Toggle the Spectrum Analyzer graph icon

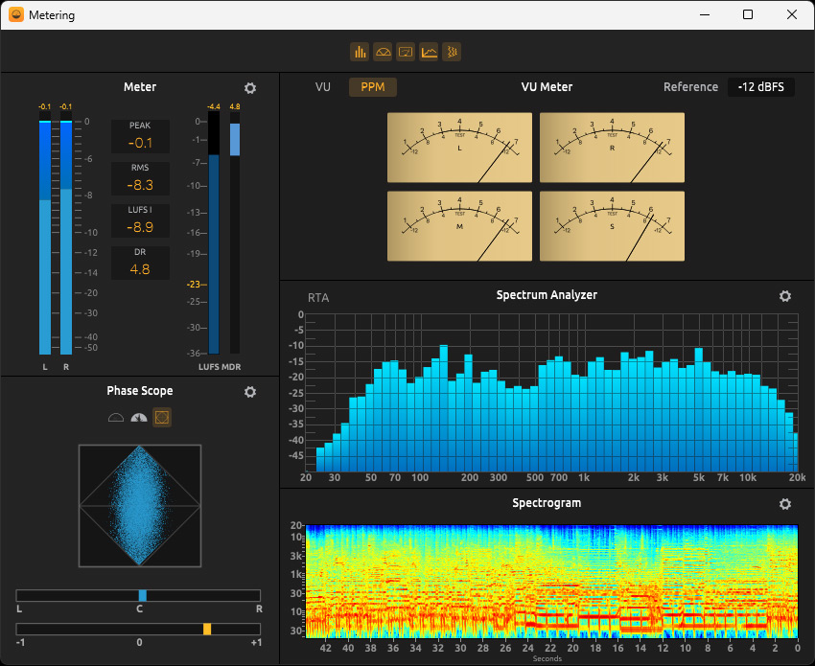(429, 52)
